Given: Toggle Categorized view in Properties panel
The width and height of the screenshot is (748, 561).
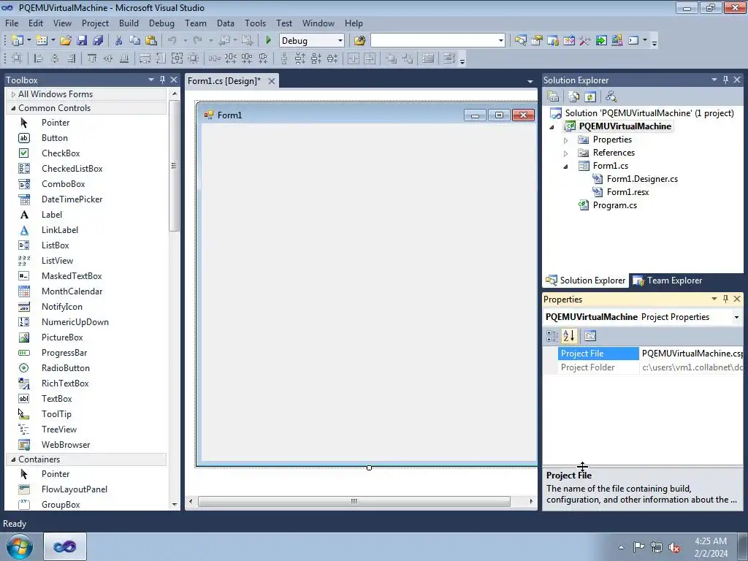Looking at the screenshot, I should click(x=552, y=336).
